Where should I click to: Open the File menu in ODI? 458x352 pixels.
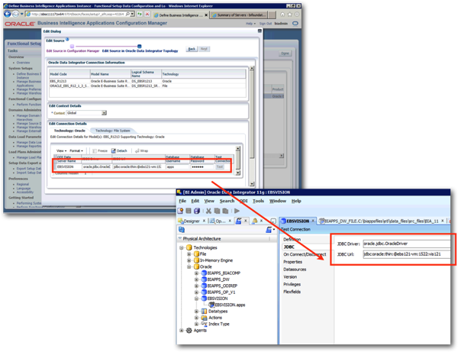coord(182,201)
